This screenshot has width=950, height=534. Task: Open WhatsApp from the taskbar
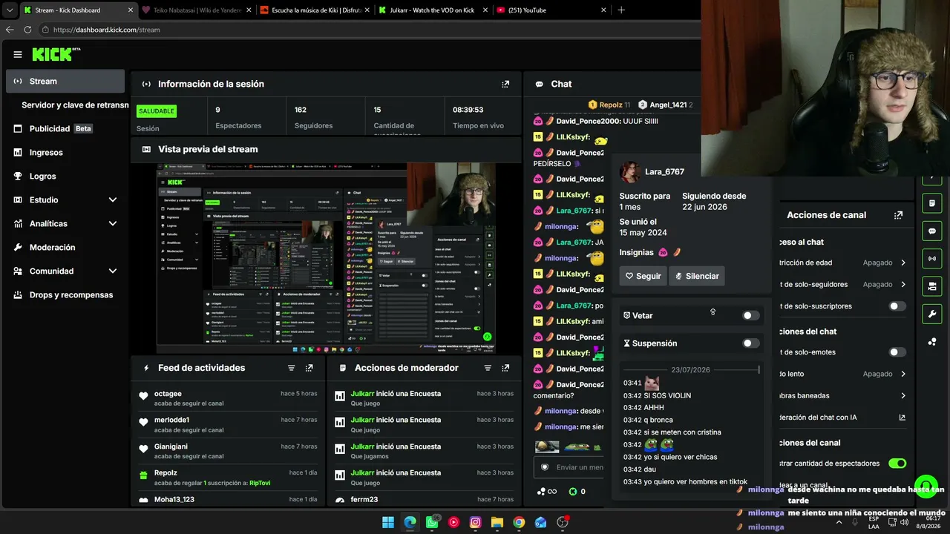coord(432,522)
